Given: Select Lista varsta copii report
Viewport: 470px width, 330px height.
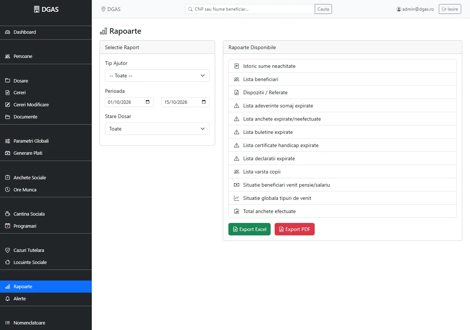Looking at the screenshot, I should pyautogui.click(x=342, y=172).
